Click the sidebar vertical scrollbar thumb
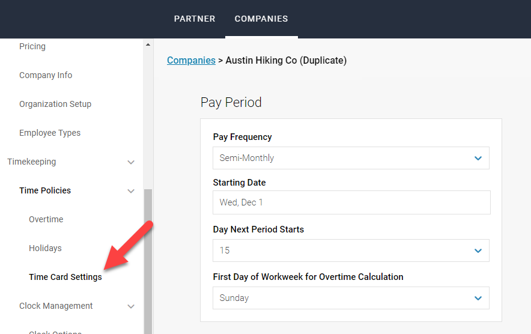The width and height of the screenshot is (531, 334). click(x=148, y=258)
